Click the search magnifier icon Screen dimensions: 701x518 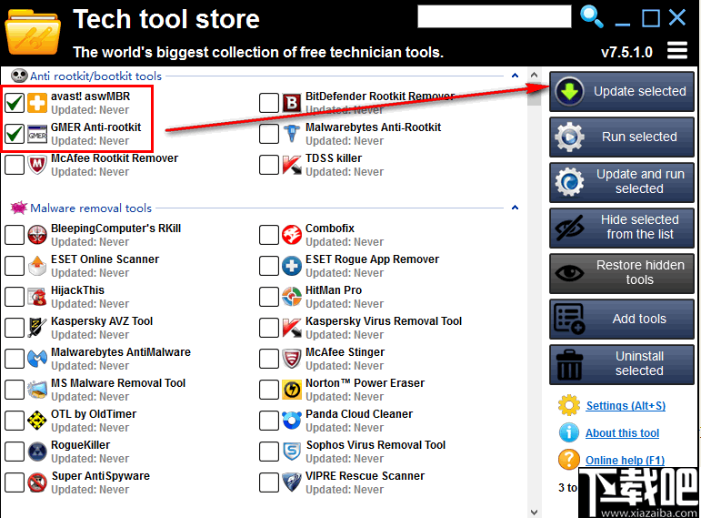592,17
